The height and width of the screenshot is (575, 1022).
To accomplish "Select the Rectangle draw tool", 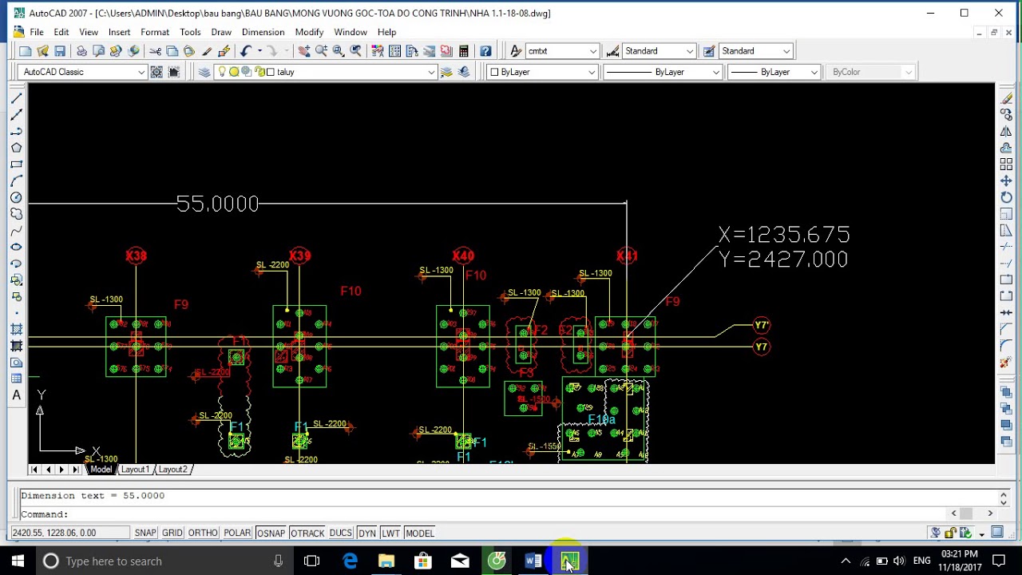I will [16, 165].
